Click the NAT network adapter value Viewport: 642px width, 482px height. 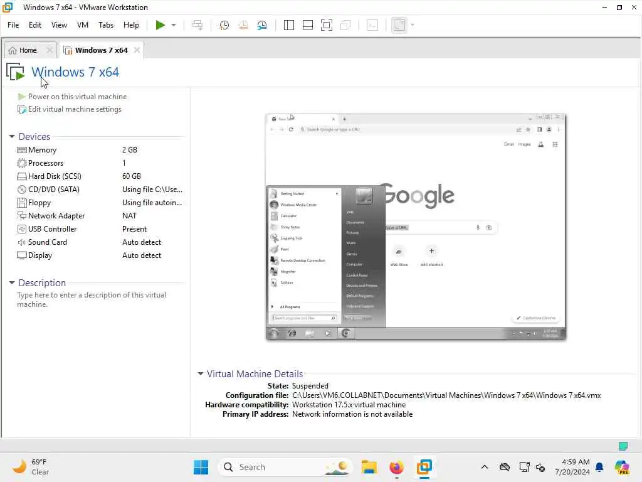tap(129, 216)
